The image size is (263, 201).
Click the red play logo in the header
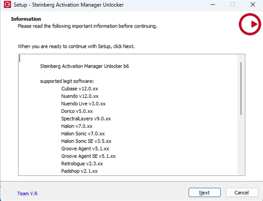(249, 26)
